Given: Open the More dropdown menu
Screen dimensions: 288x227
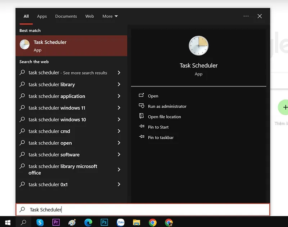Looking at the screenshot, I should [110, 16].
